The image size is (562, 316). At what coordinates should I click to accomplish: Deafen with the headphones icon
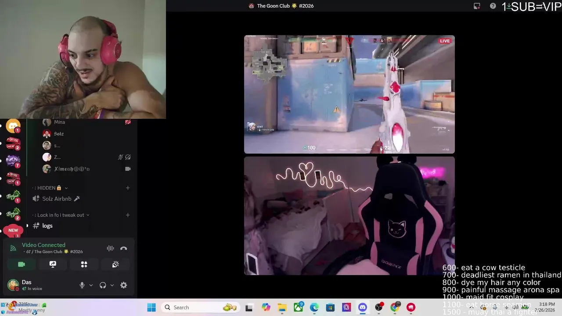coord(103,285)
